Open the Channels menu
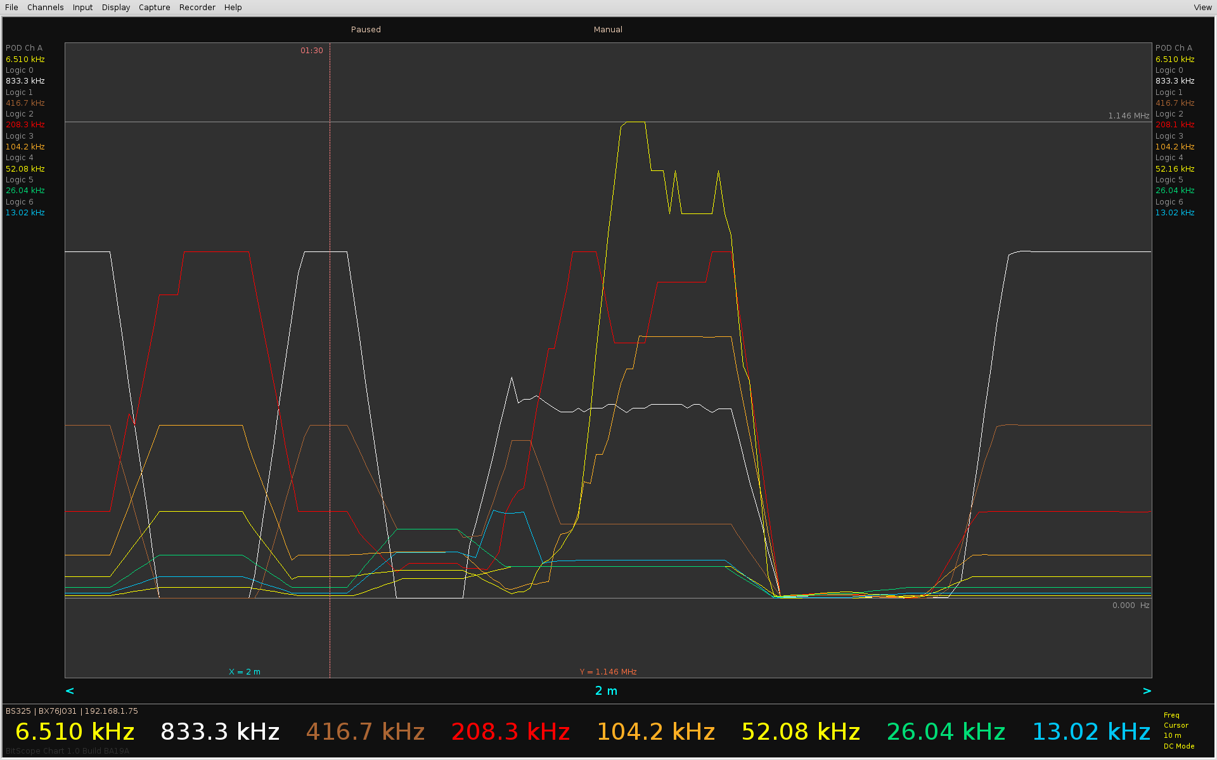Image resolution: width=1217 pixels, height=760 pixels. point(45,8)
